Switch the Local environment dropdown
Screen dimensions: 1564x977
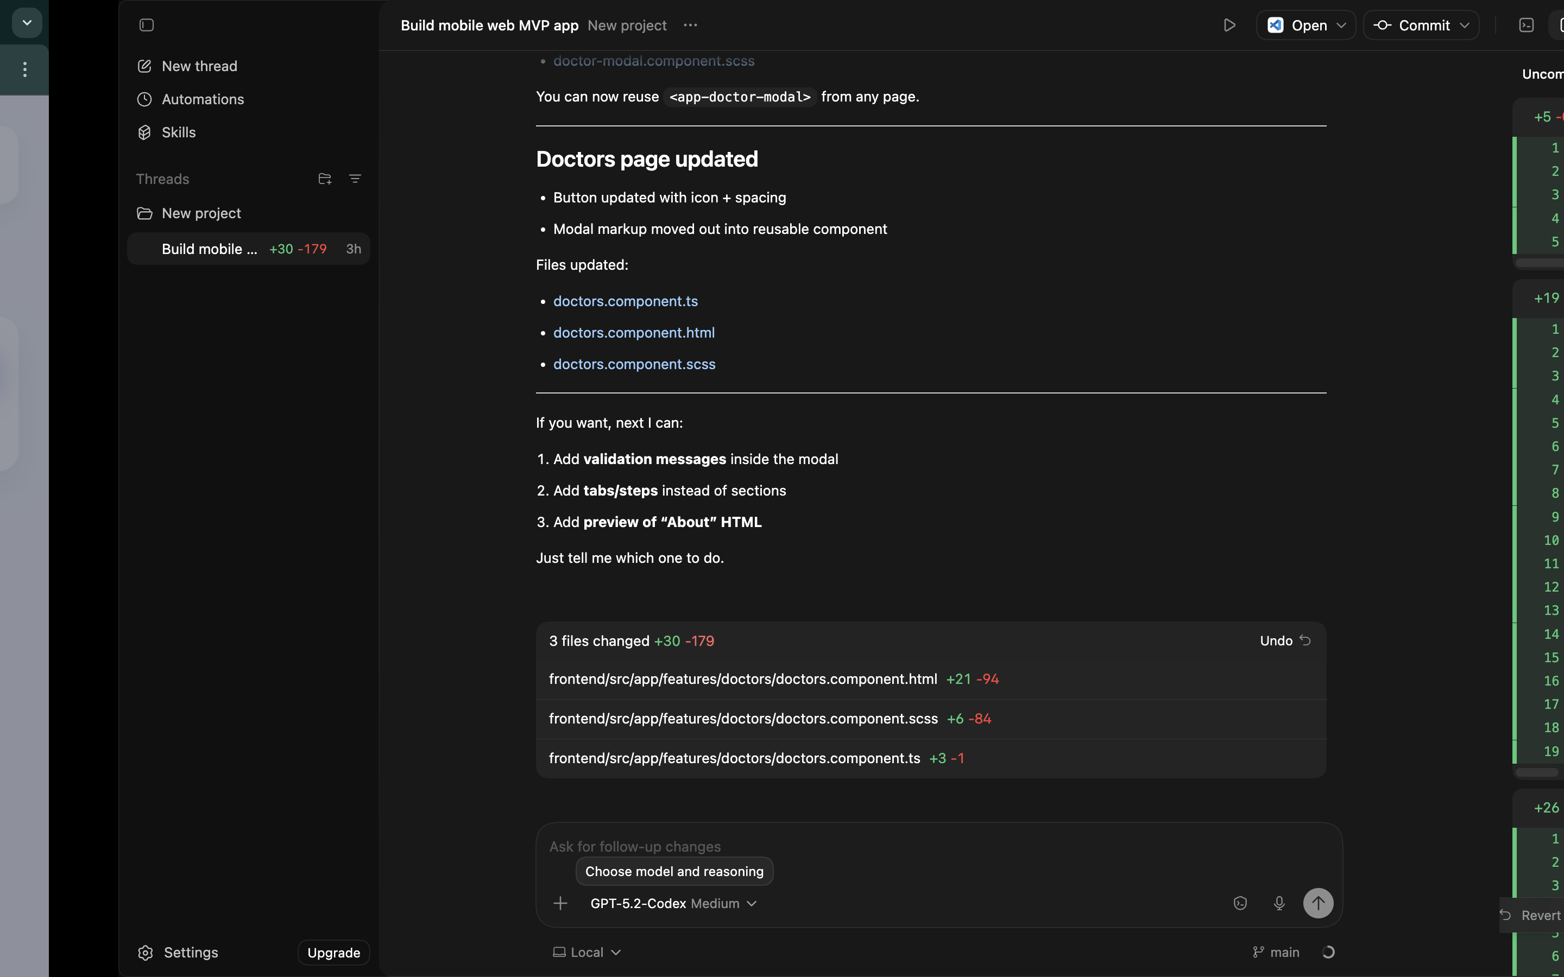pyautogui.click(x=587, y=952)
